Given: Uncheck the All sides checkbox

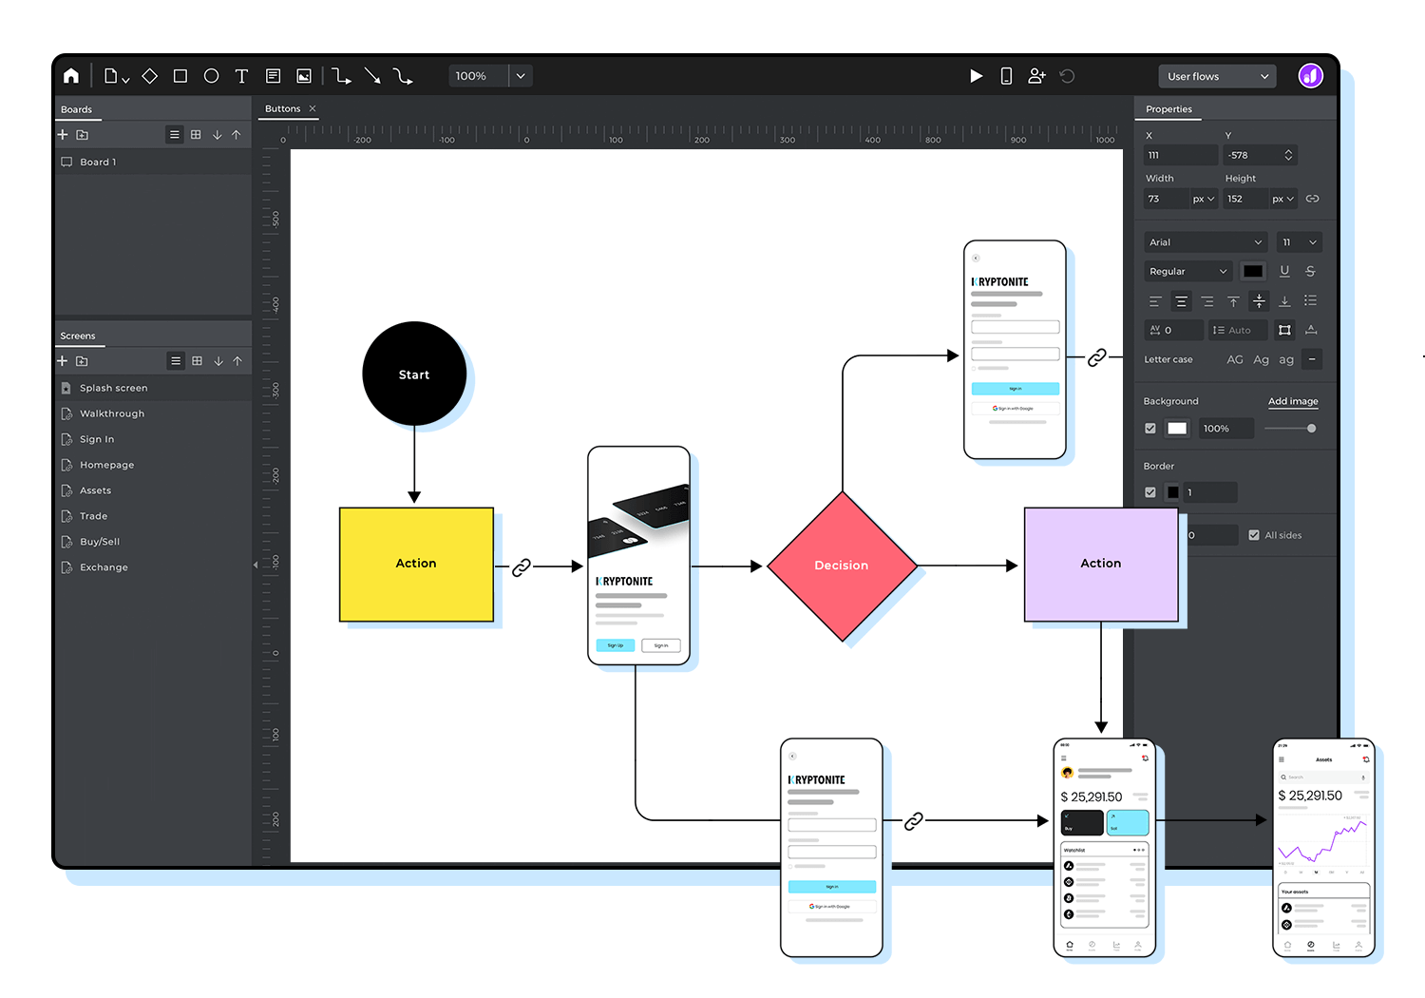Looking at the screenshot, I should pos(1254,535).
